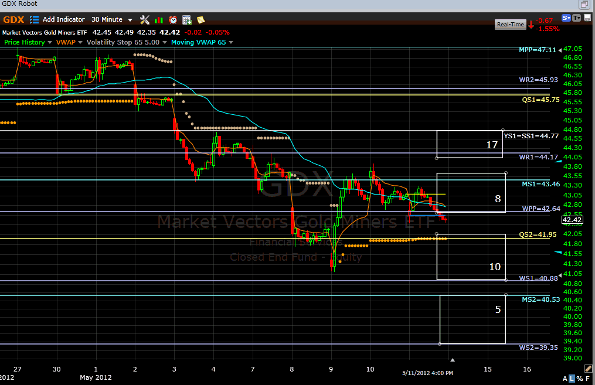Click the white triangle time-axis marker
595x385 pixels.
point(453,360)
